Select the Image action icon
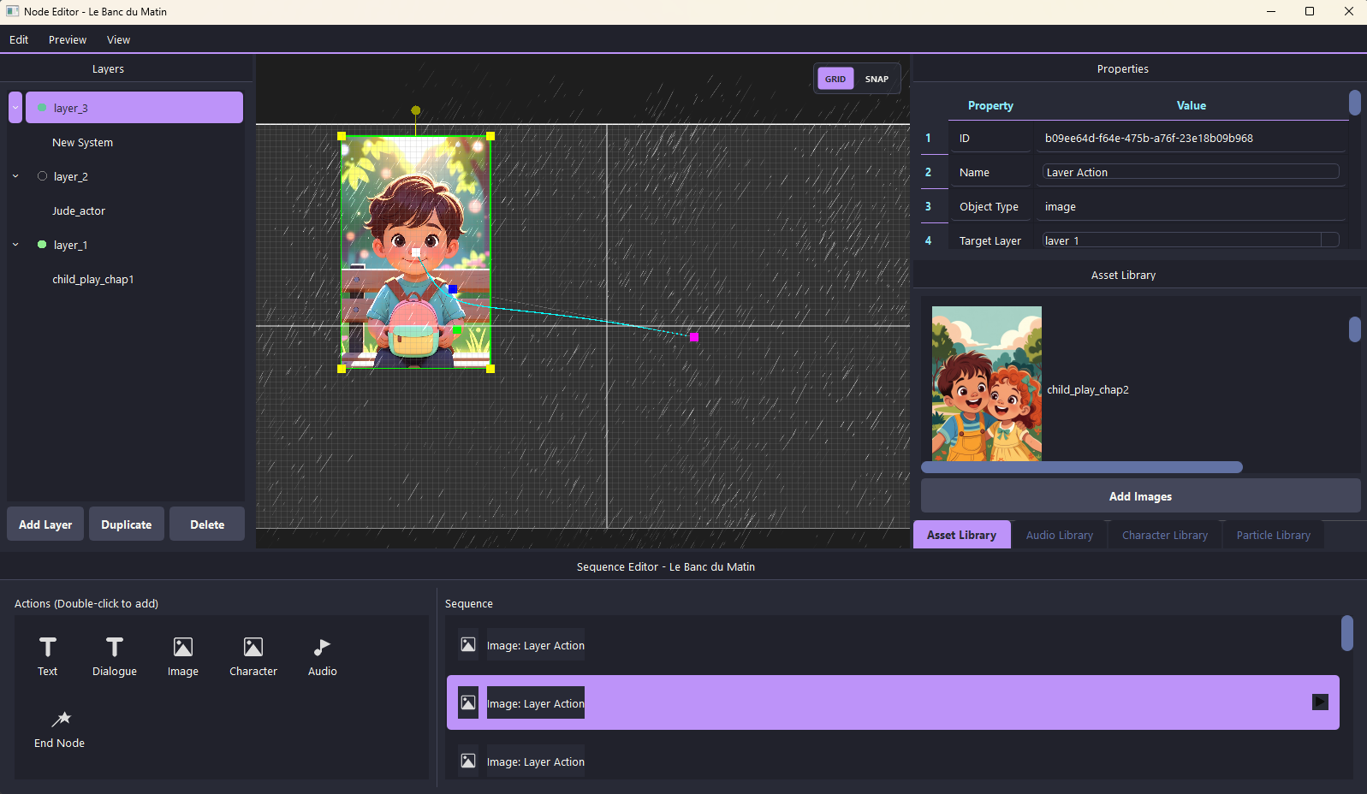 click(183, 647)
